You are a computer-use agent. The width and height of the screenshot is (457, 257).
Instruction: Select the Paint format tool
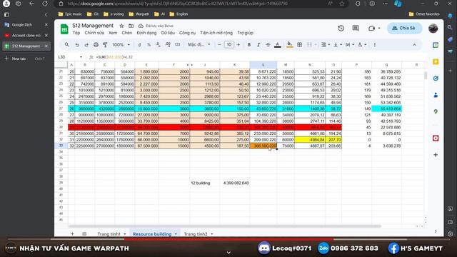coord(105,45)
